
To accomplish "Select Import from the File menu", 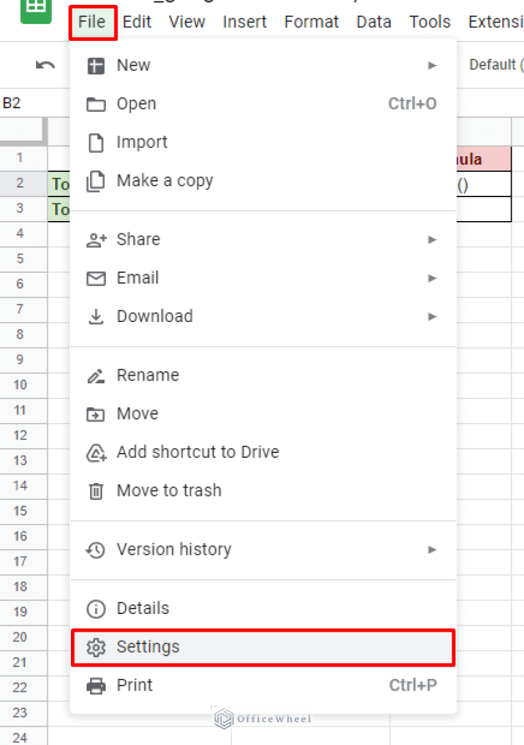I will tap(142, 143).
